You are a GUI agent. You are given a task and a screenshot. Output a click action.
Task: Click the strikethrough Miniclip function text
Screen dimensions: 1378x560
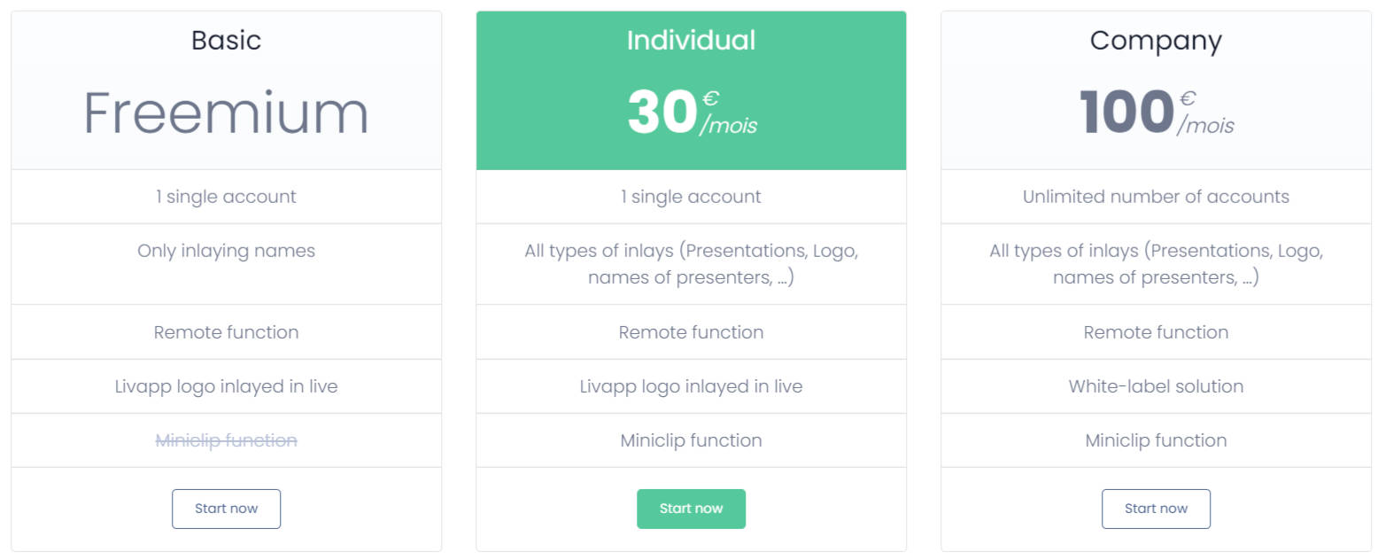[226, 440]
